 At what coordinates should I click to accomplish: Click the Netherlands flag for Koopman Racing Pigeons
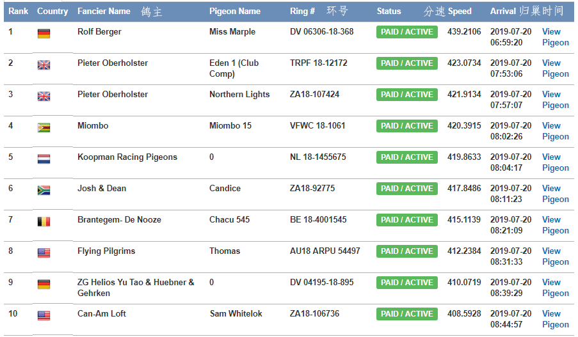click(44, 159)
